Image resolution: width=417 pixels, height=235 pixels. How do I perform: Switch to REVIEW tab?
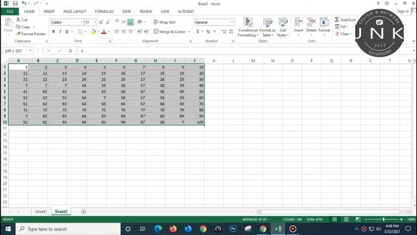click(146, 12)
